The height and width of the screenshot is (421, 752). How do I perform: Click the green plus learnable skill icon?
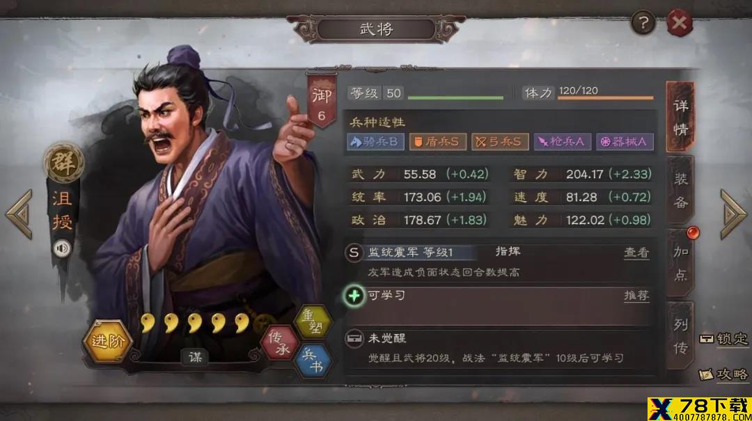(x=354, y=295)
